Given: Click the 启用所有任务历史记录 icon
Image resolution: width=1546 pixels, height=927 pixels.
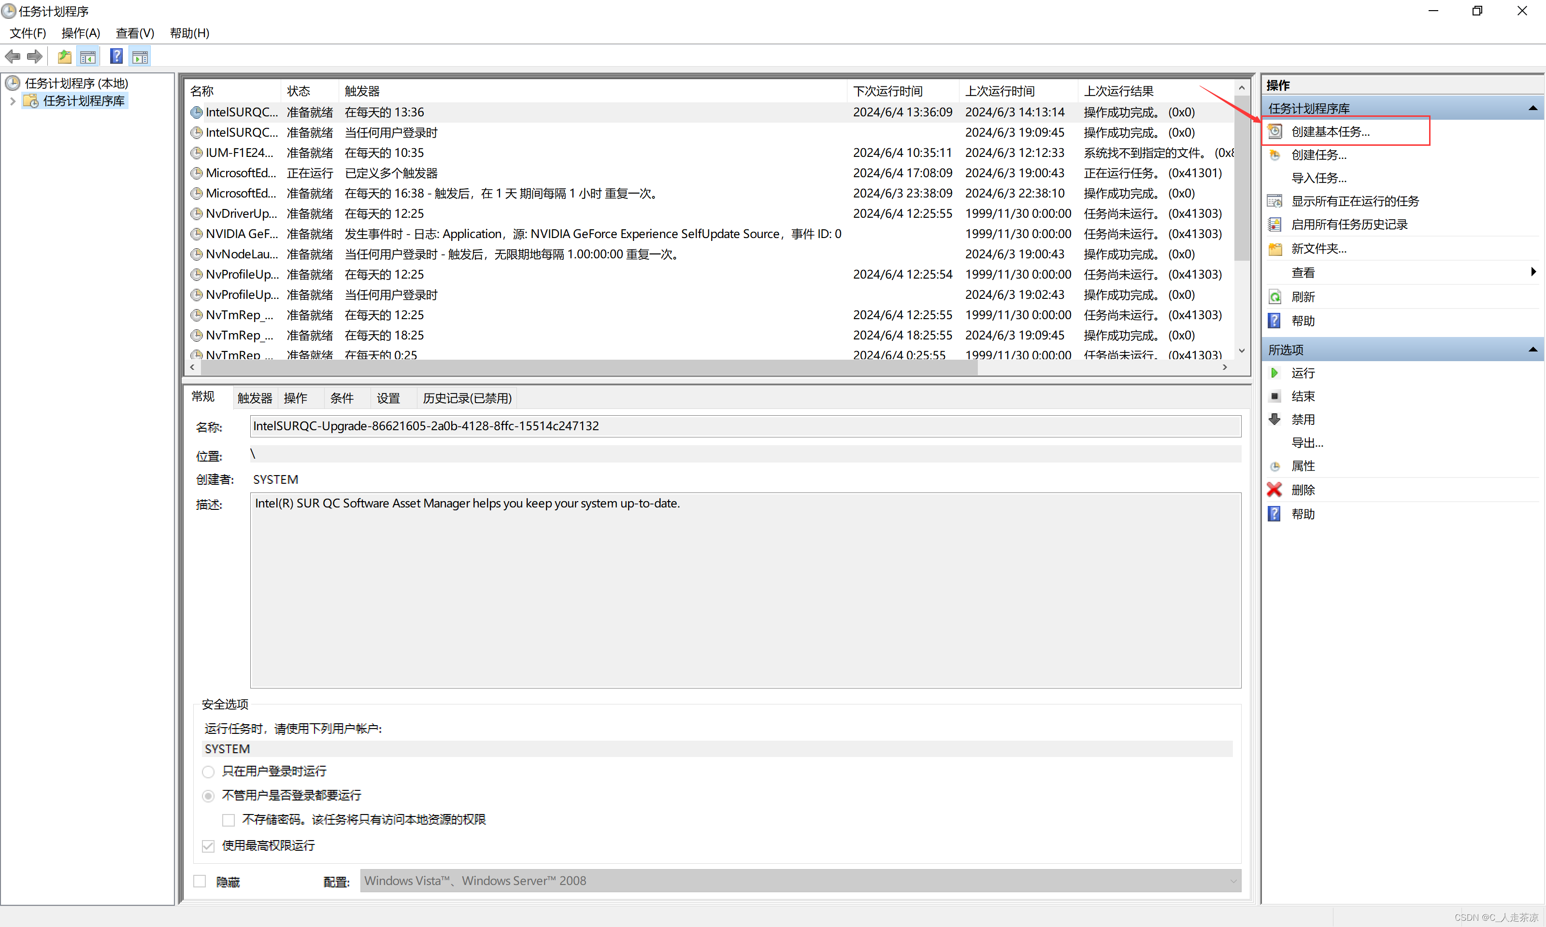Looking at the screenshot, I should [1275, 224].
